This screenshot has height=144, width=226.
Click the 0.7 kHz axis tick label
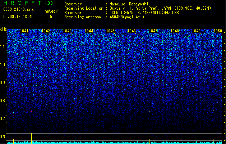tap(3, 119)
